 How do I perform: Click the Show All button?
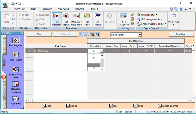click(x=65, y=34)
